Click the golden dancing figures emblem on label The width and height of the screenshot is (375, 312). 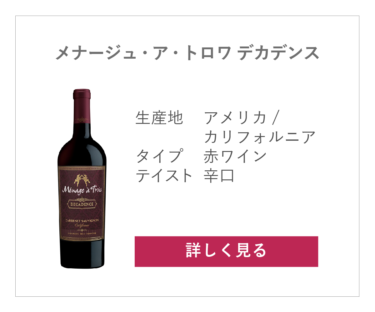pos(82,180)
